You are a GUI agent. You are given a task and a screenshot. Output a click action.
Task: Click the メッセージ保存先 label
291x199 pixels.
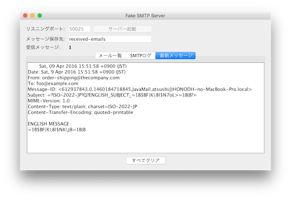pos(46,39)
